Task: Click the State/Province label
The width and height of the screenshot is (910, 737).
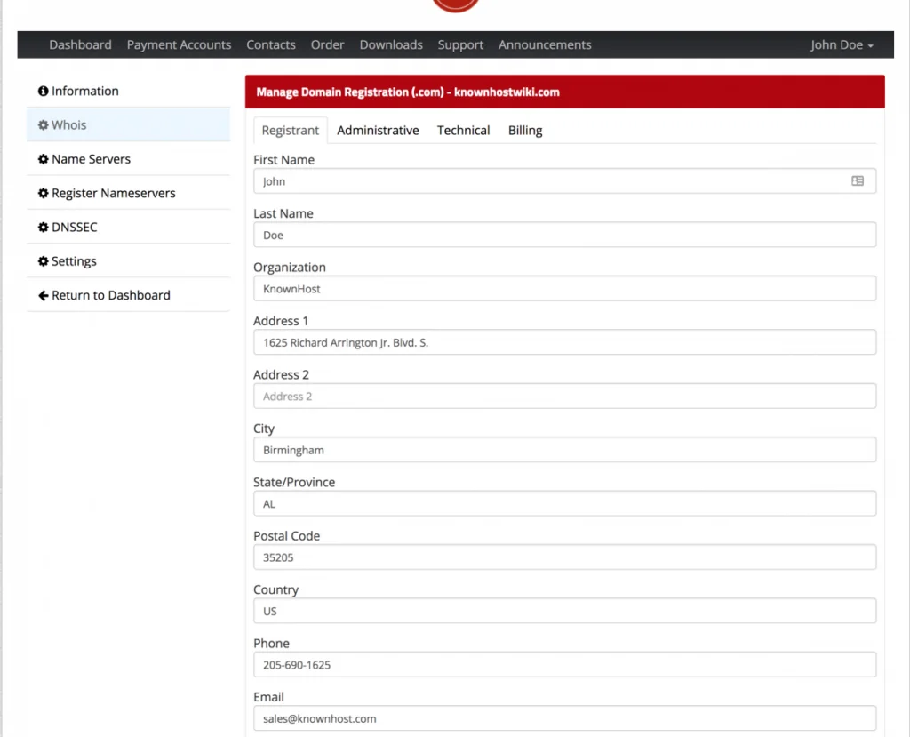Action: [x=294, y=482]
